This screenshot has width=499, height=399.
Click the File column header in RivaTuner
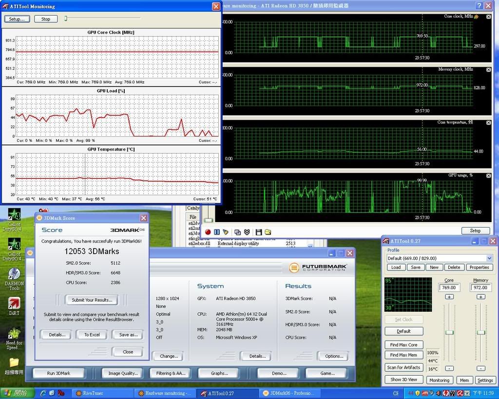point(193,217)
